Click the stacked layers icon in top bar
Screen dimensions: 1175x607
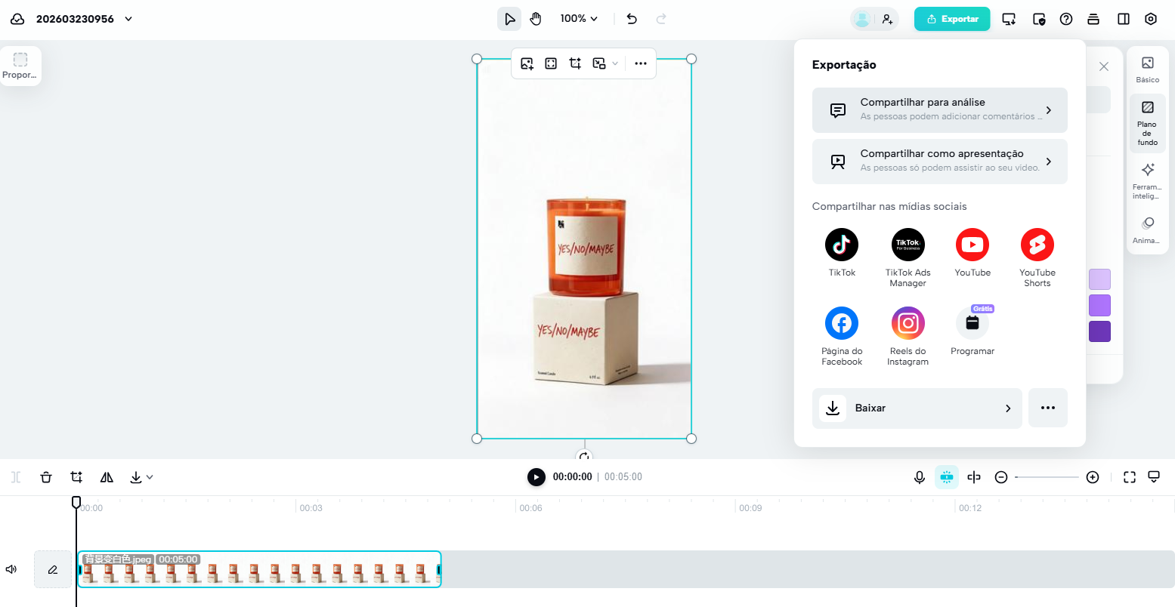pyautogui.click(x=1093, y=19)
